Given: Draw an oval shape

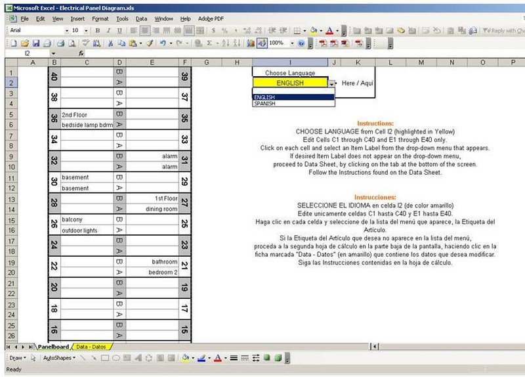Looking at the screenshot, I should [116, 358].
